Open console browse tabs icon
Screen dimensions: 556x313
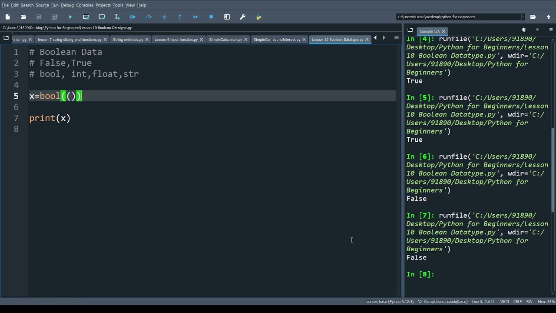pyautogui.click(x=410, y=30)
